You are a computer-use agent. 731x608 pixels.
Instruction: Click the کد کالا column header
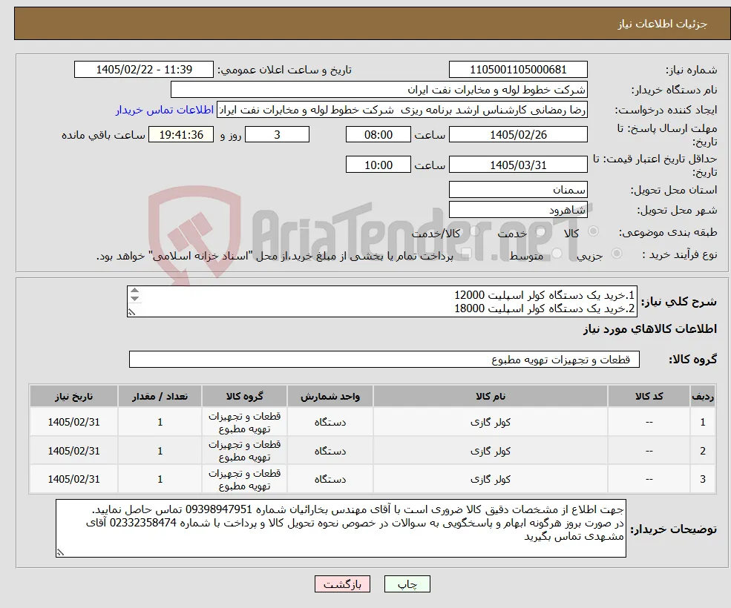(x=649, y=396)
